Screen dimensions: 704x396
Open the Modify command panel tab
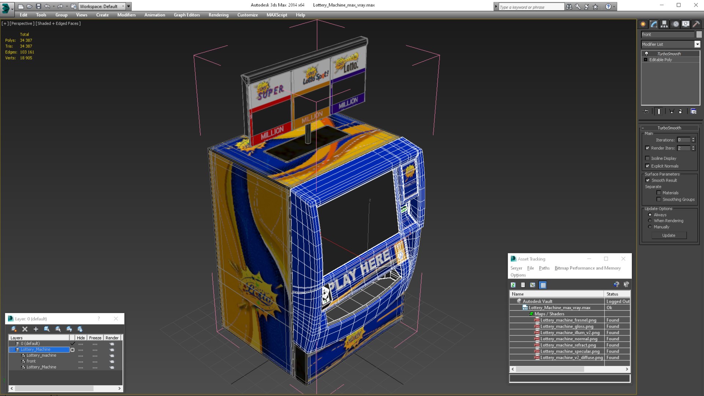pos(654,24)
